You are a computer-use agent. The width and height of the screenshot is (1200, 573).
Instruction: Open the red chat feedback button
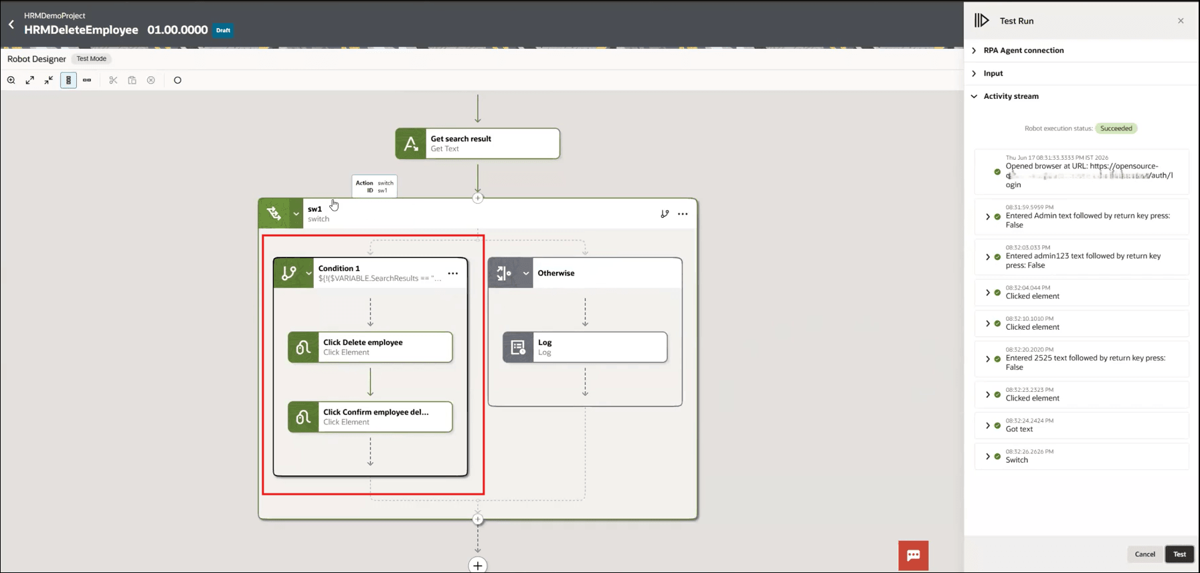[914, 556]
